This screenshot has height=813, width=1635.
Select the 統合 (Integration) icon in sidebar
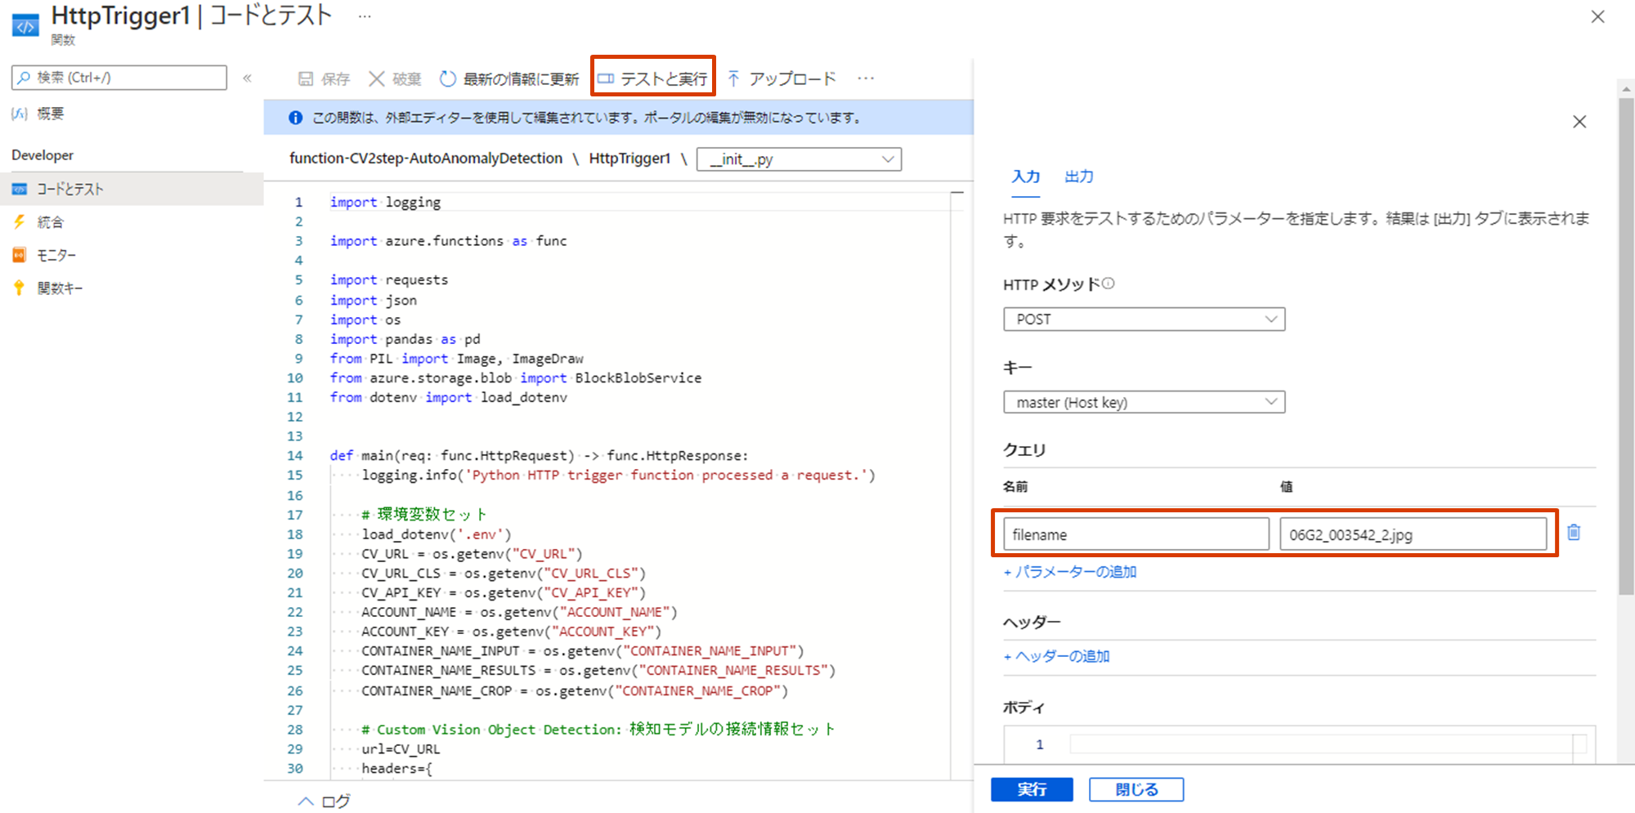19,221
